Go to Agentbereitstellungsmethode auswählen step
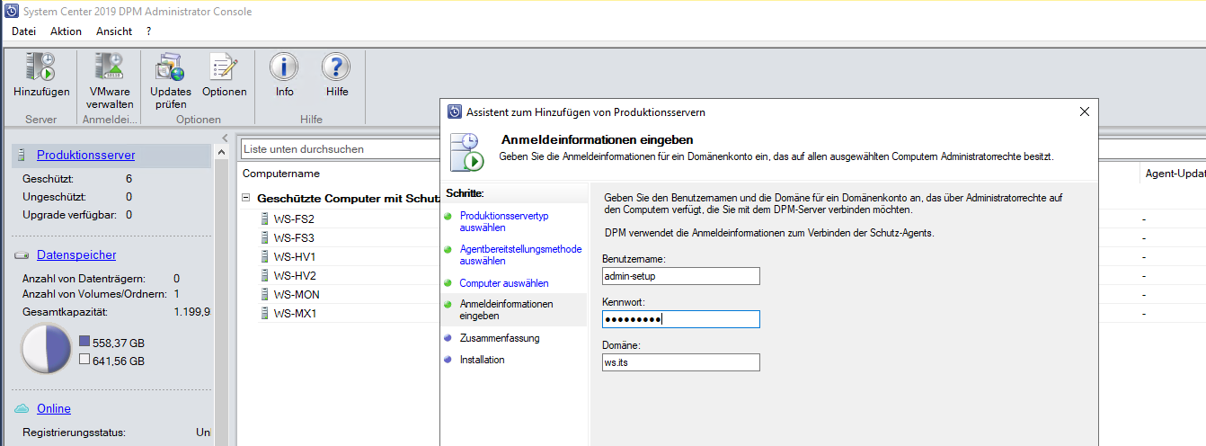 [x=520, y=254]
